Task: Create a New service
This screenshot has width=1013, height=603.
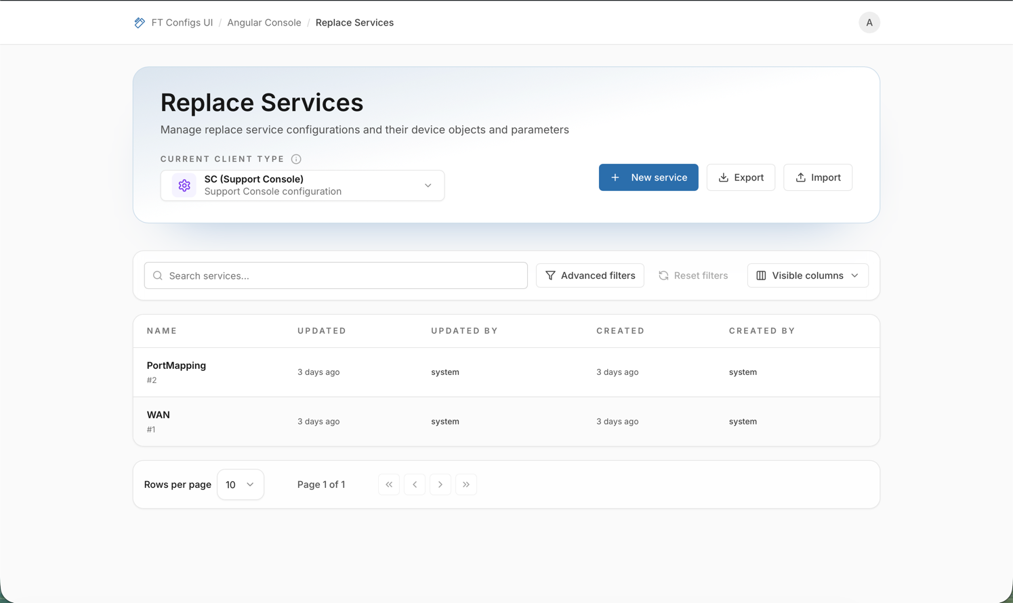Action: click(x=648, y=177)
